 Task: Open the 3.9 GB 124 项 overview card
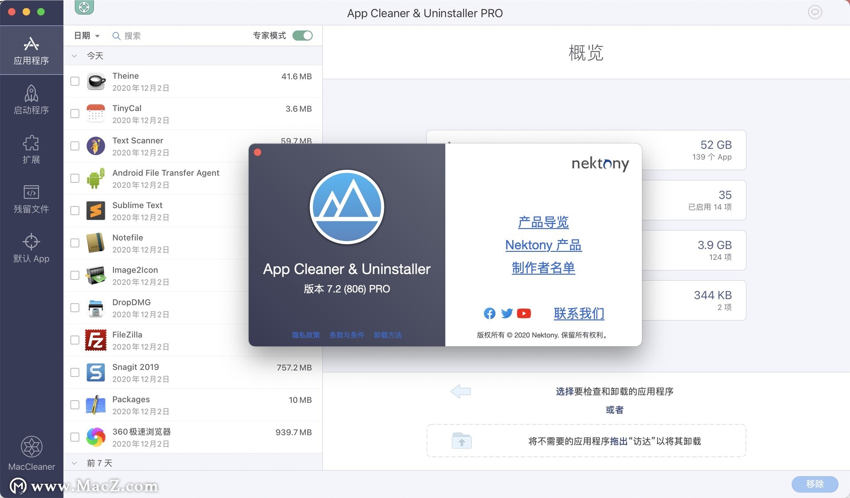[694, 250]
